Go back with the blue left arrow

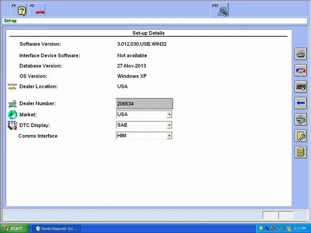coord(300,103)
